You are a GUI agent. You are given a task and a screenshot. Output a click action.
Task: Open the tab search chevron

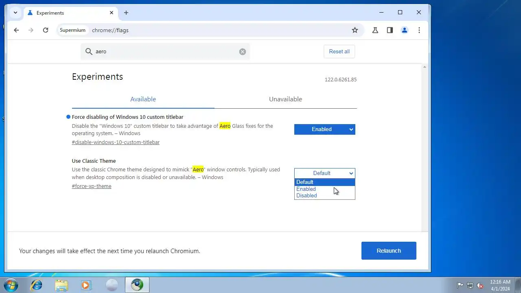click(x=15, y=13)
